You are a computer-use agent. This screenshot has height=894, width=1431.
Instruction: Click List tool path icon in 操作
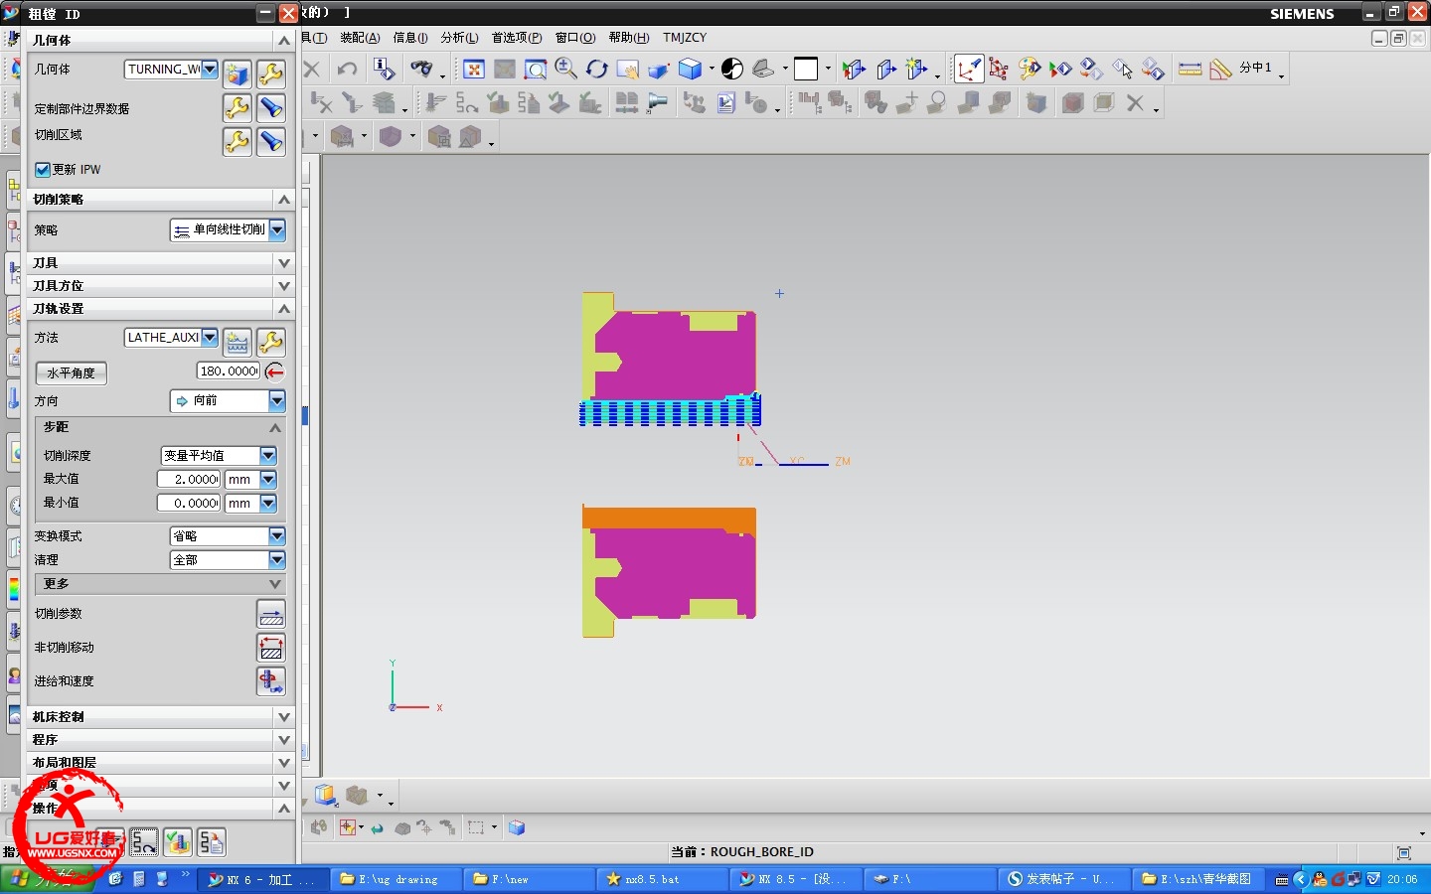point(211,842)
